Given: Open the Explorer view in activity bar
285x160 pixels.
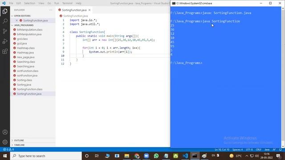Looking at the screenshot, I should click(5, 11).
